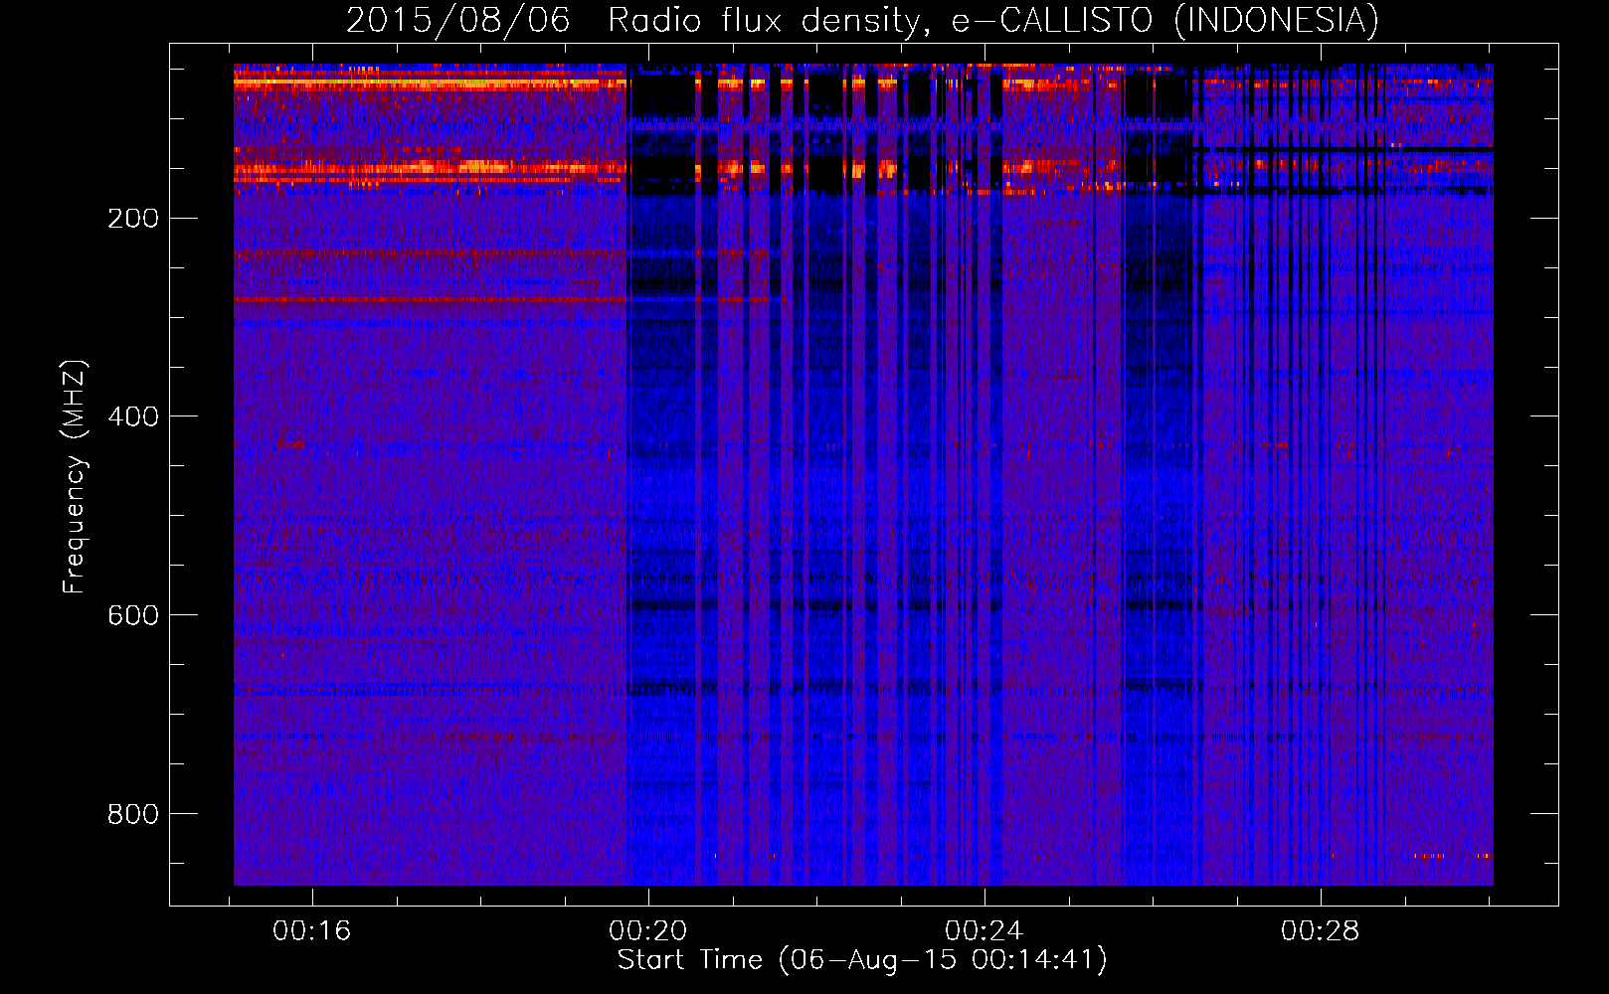Image resolution: width=1609 pixels, height=994 pixels.
Task: Click the 800 frequency tick label
Action: click(133, 814)
